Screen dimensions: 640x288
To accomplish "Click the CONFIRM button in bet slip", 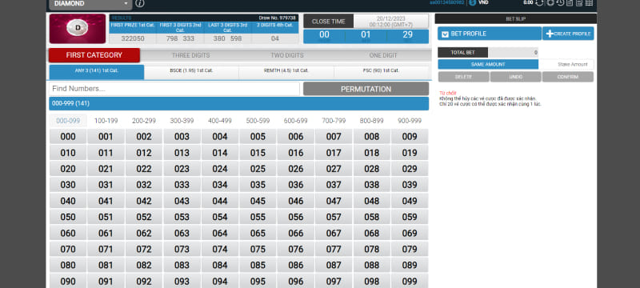I will [x=568, y=77].
